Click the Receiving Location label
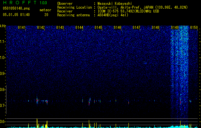The image size is (201, 128). click(x=74, y=7)
